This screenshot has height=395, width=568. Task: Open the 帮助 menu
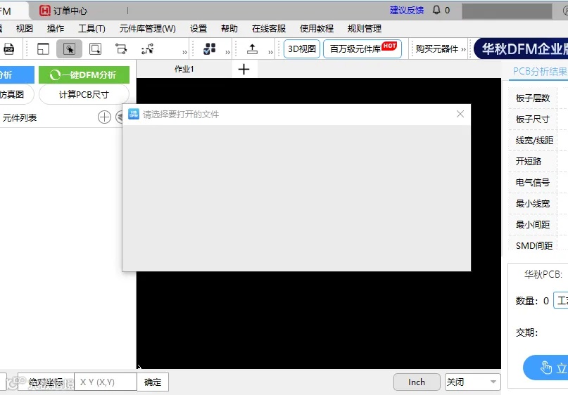point(229,29)
